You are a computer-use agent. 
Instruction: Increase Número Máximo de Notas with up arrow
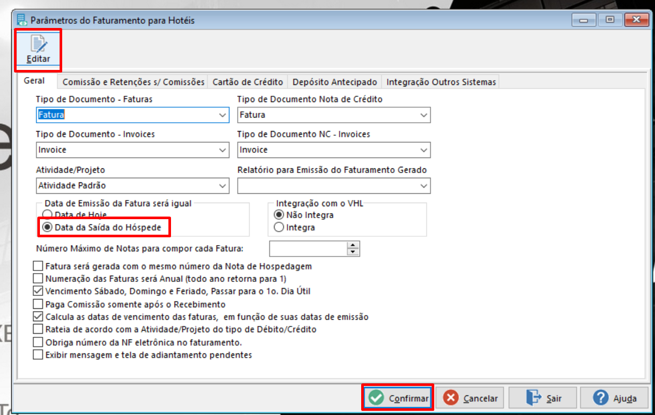coord(353,246)
